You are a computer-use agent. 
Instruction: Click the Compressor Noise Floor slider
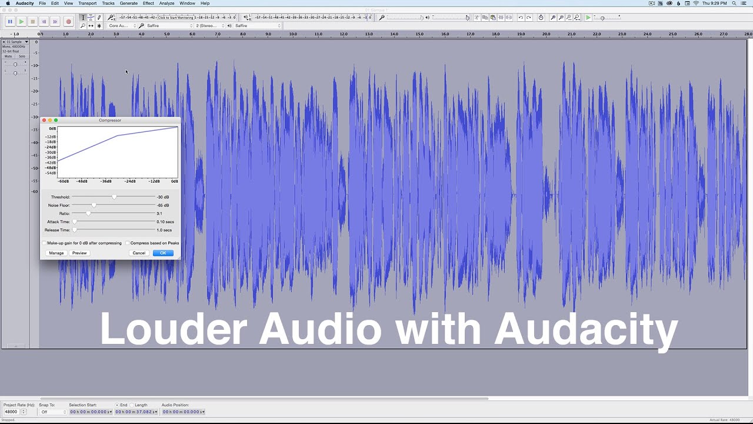(x=113, y=206)
